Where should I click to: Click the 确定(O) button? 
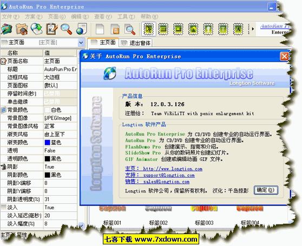(266, 190)
